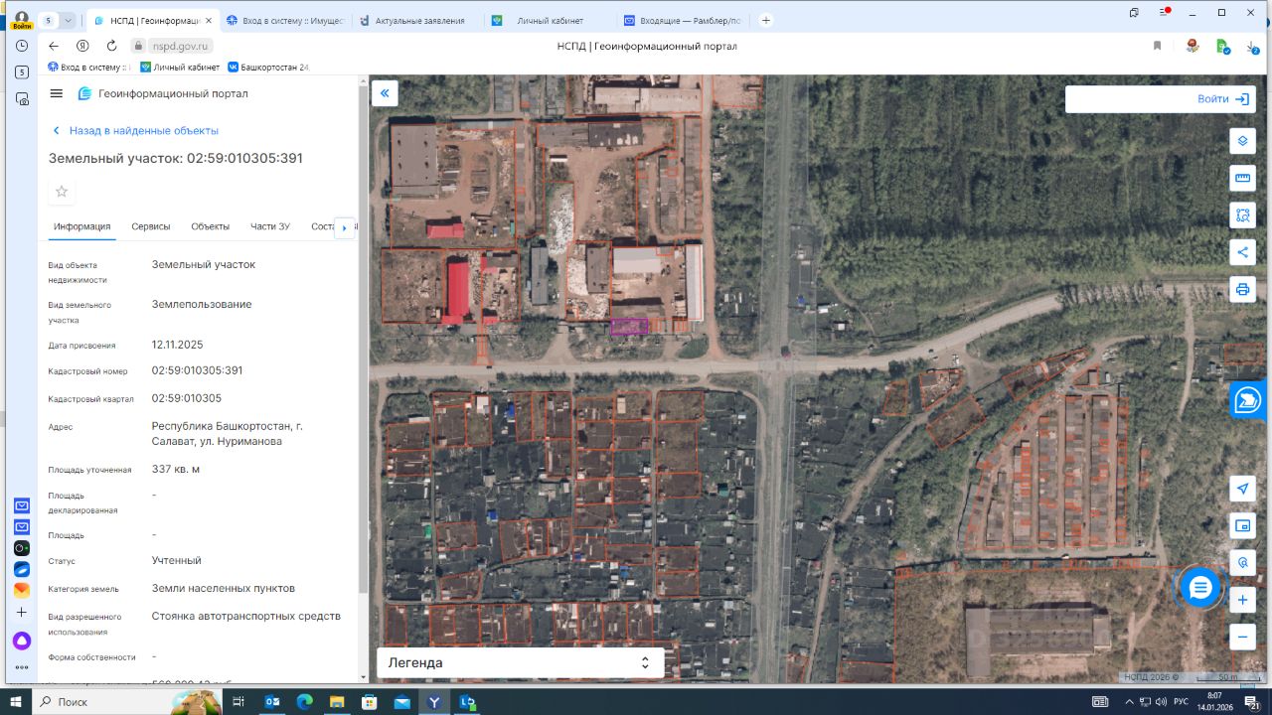Click the Yandex home button

tap(82, 46)
